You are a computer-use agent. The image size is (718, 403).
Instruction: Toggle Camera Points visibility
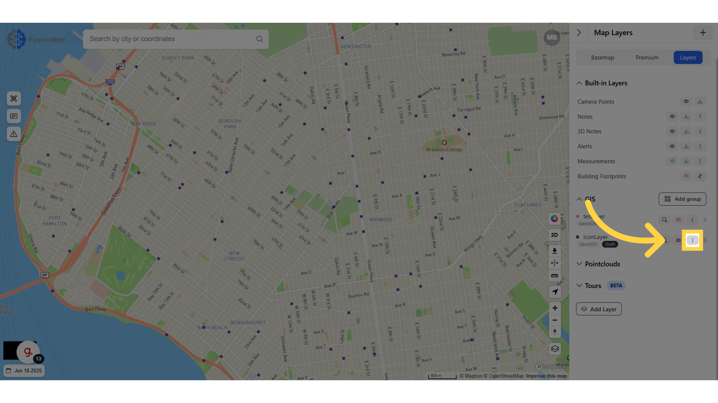coord(686,101)
